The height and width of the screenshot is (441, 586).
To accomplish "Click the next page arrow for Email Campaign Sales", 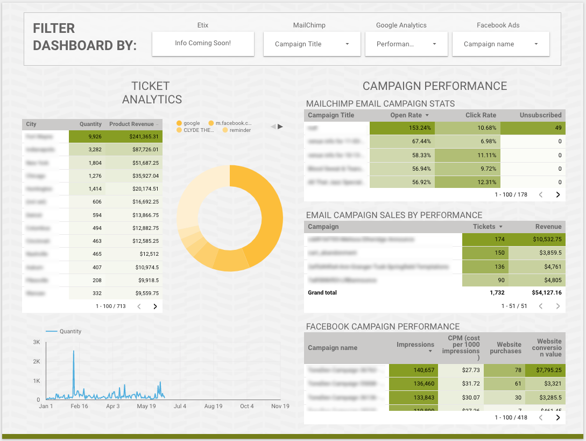I will (558, 306).
